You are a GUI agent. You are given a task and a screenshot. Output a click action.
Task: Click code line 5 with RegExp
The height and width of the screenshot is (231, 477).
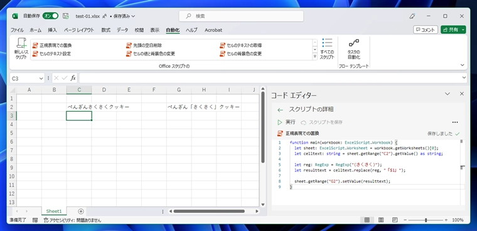click(338, 164)
